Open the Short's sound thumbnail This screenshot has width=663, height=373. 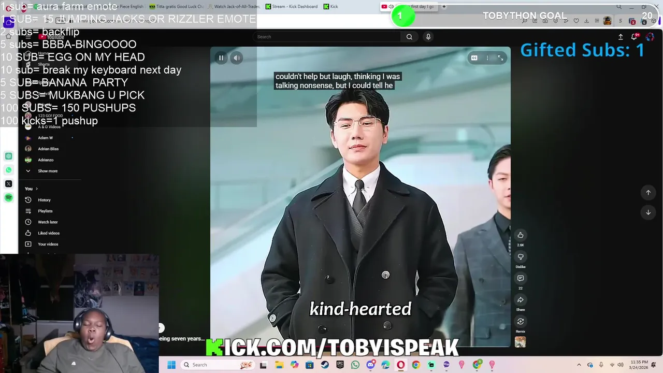pos(521,342)
